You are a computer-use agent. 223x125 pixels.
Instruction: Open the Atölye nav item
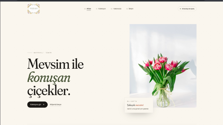coord(89,9)
